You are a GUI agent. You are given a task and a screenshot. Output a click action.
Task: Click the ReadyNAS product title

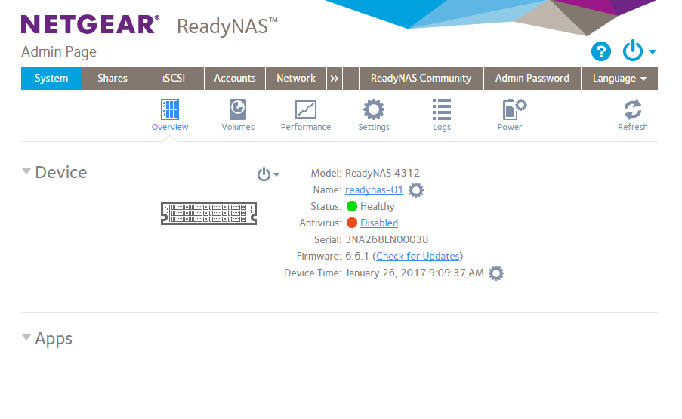227,26
